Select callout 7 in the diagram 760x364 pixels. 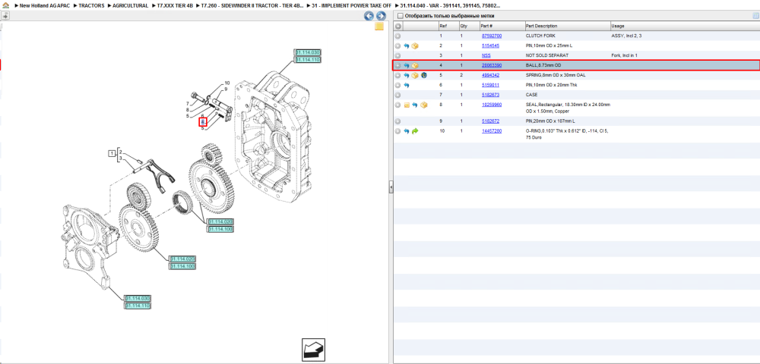pyautogui.click(x=187, y=104)
